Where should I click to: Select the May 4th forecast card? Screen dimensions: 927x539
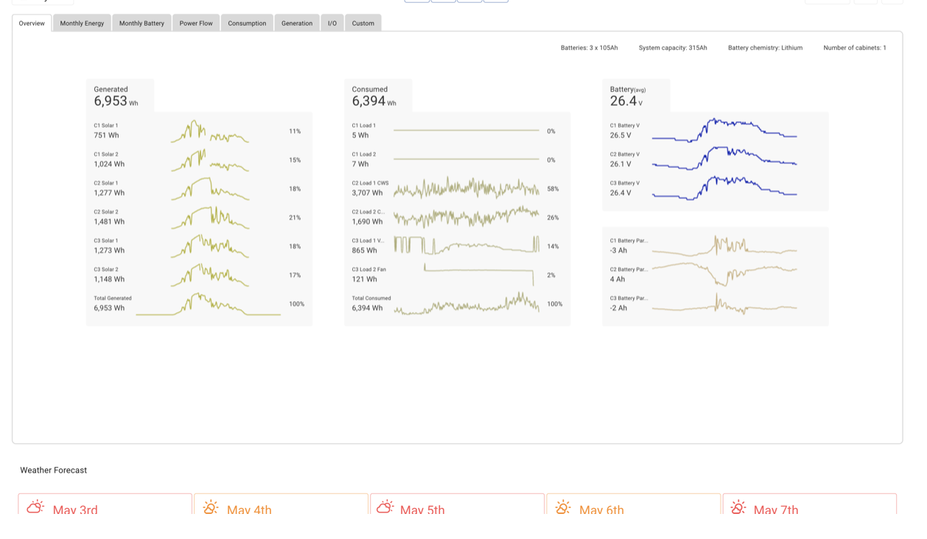(x=280, y=505)
